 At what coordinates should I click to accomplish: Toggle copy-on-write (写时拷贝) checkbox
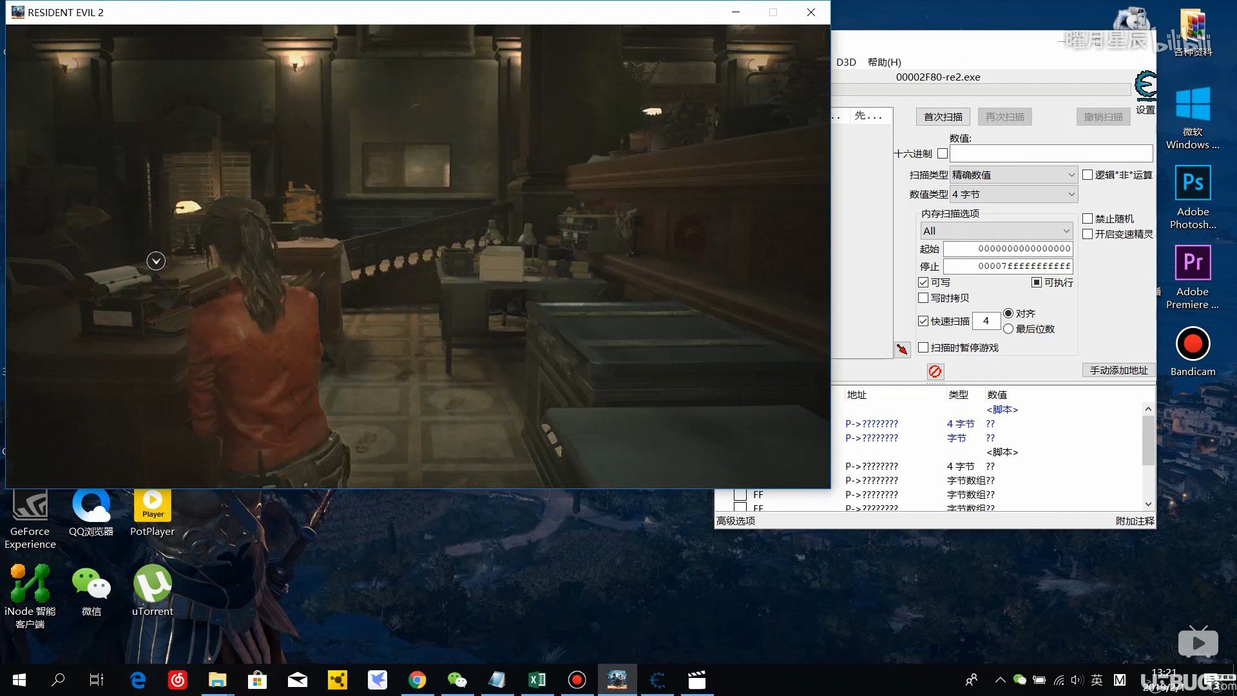(923, 298)
